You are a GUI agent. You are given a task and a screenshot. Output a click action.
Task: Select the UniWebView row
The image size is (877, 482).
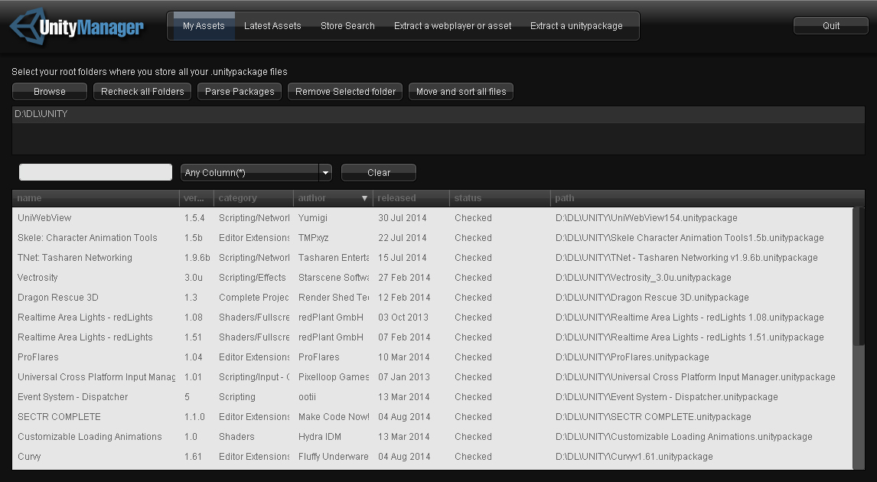pos(433,218)
